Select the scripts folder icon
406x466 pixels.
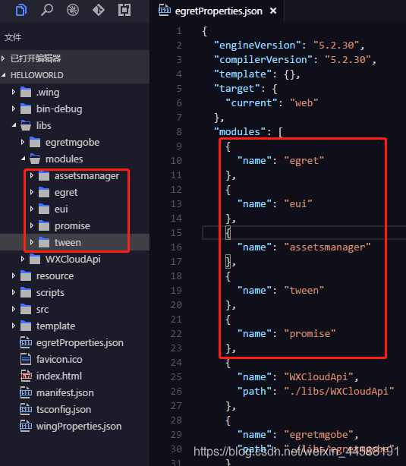click(x=26, y=292)
